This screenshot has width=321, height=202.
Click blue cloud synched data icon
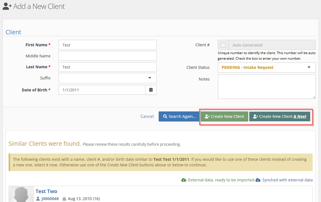coord(258,180)
